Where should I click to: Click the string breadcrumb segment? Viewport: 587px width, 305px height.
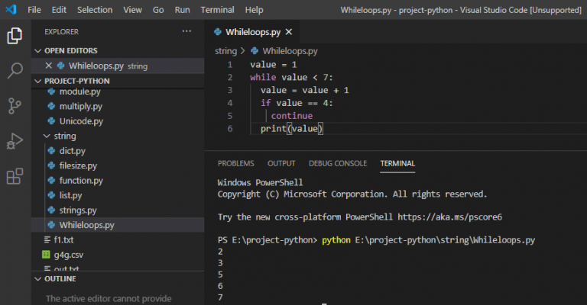point(225,51)
